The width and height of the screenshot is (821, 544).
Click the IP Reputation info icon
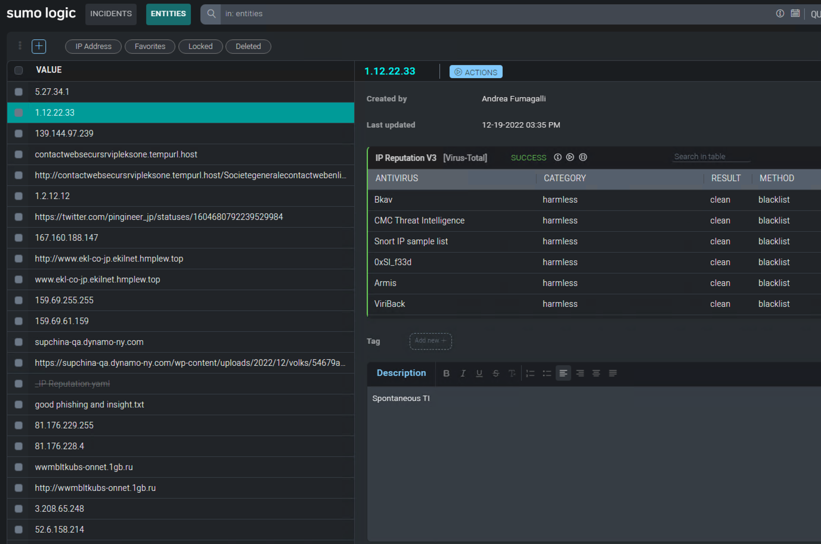click(x=557, y=157)
